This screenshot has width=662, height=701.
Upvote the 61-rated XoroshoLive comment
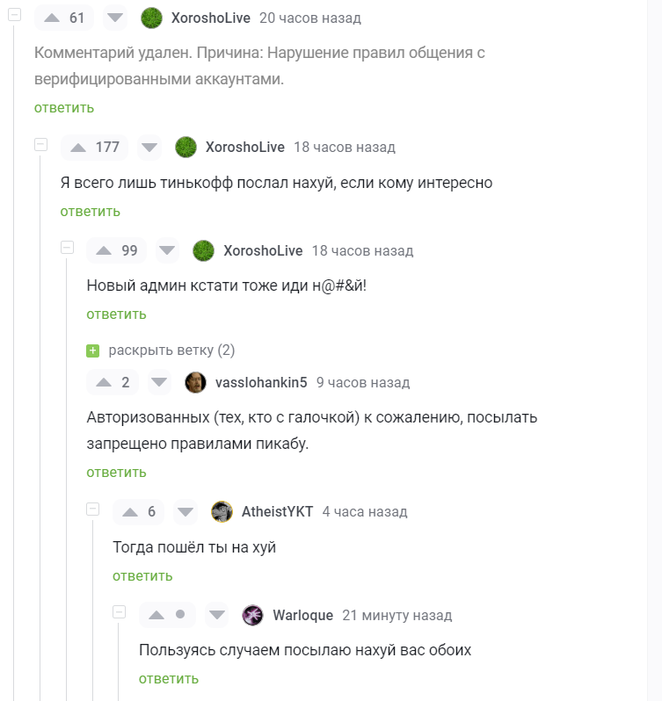tap(52, 18)
